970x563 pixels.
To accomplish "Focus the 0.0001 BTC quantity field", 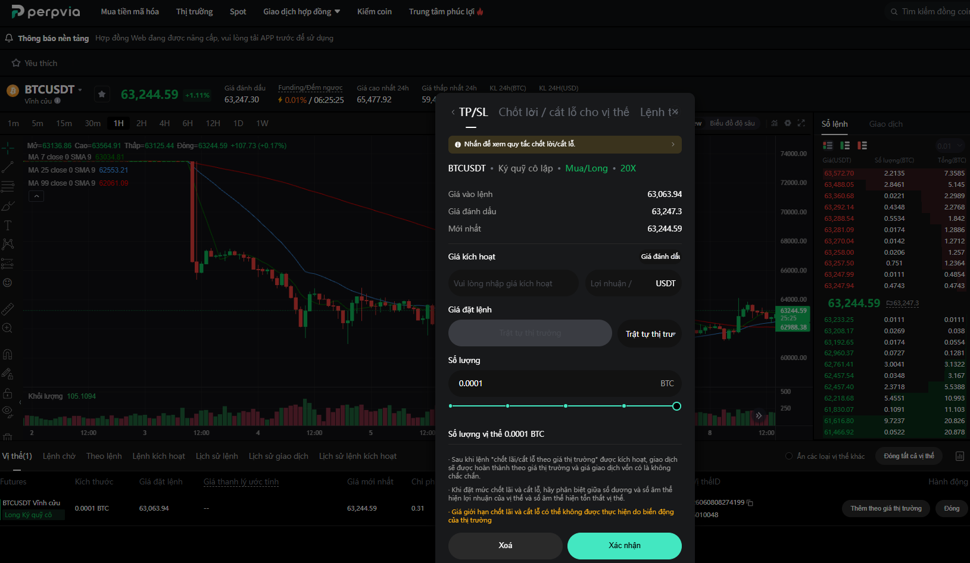I will [564, 384].
